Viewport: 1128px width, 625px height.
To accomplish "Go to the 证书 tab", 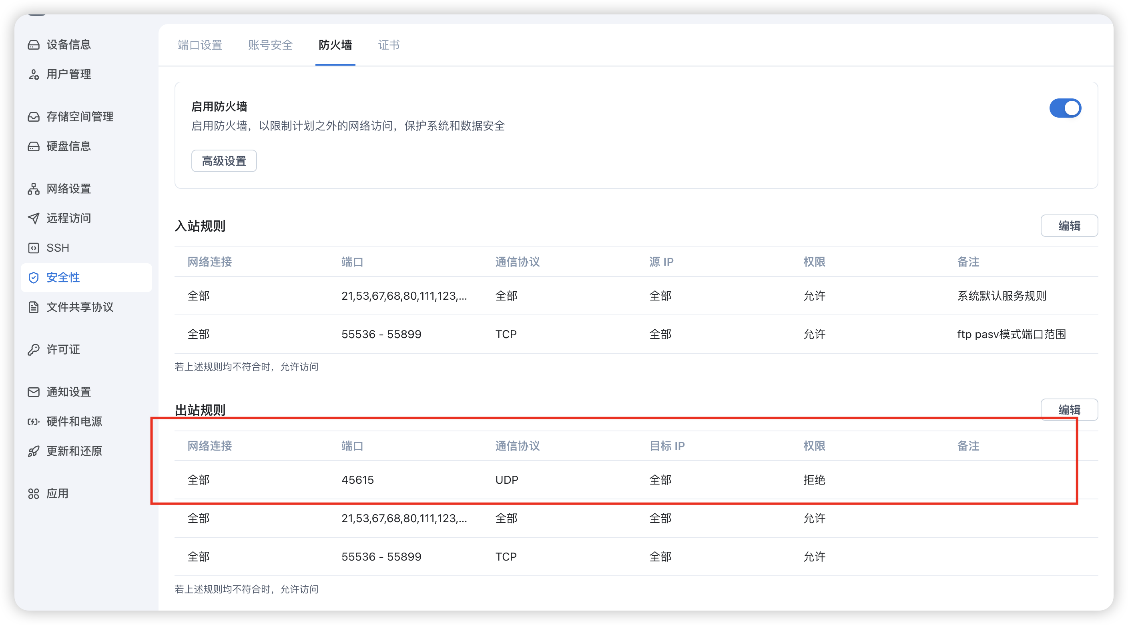I will coord(388,45).
